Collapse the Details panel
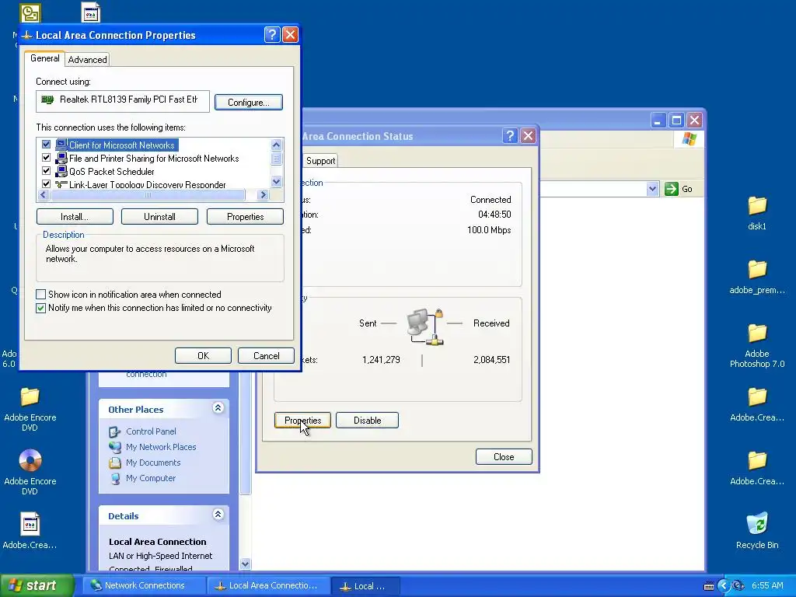The height and width of the screenshot is (597, 796). (218, 515)
